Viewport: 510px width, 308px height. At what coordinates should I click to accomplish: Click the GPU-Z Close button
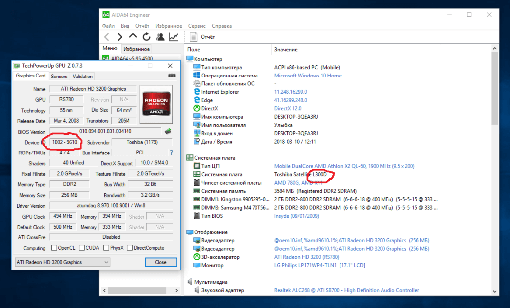click(161, 262)
